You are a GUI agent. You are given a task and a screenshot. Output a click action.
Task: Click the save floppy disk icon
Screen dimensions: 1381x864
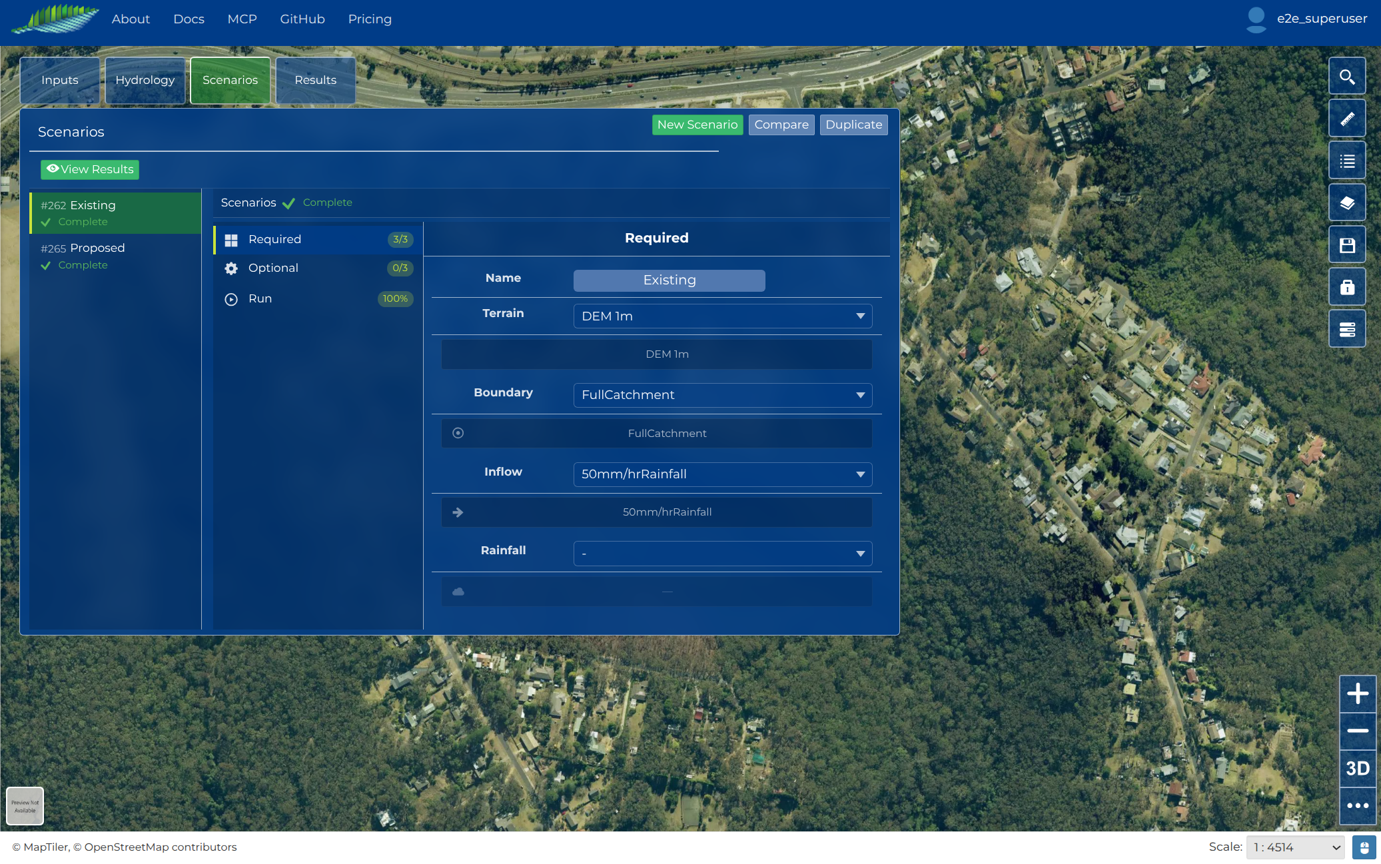click(x=1347, y=244)
